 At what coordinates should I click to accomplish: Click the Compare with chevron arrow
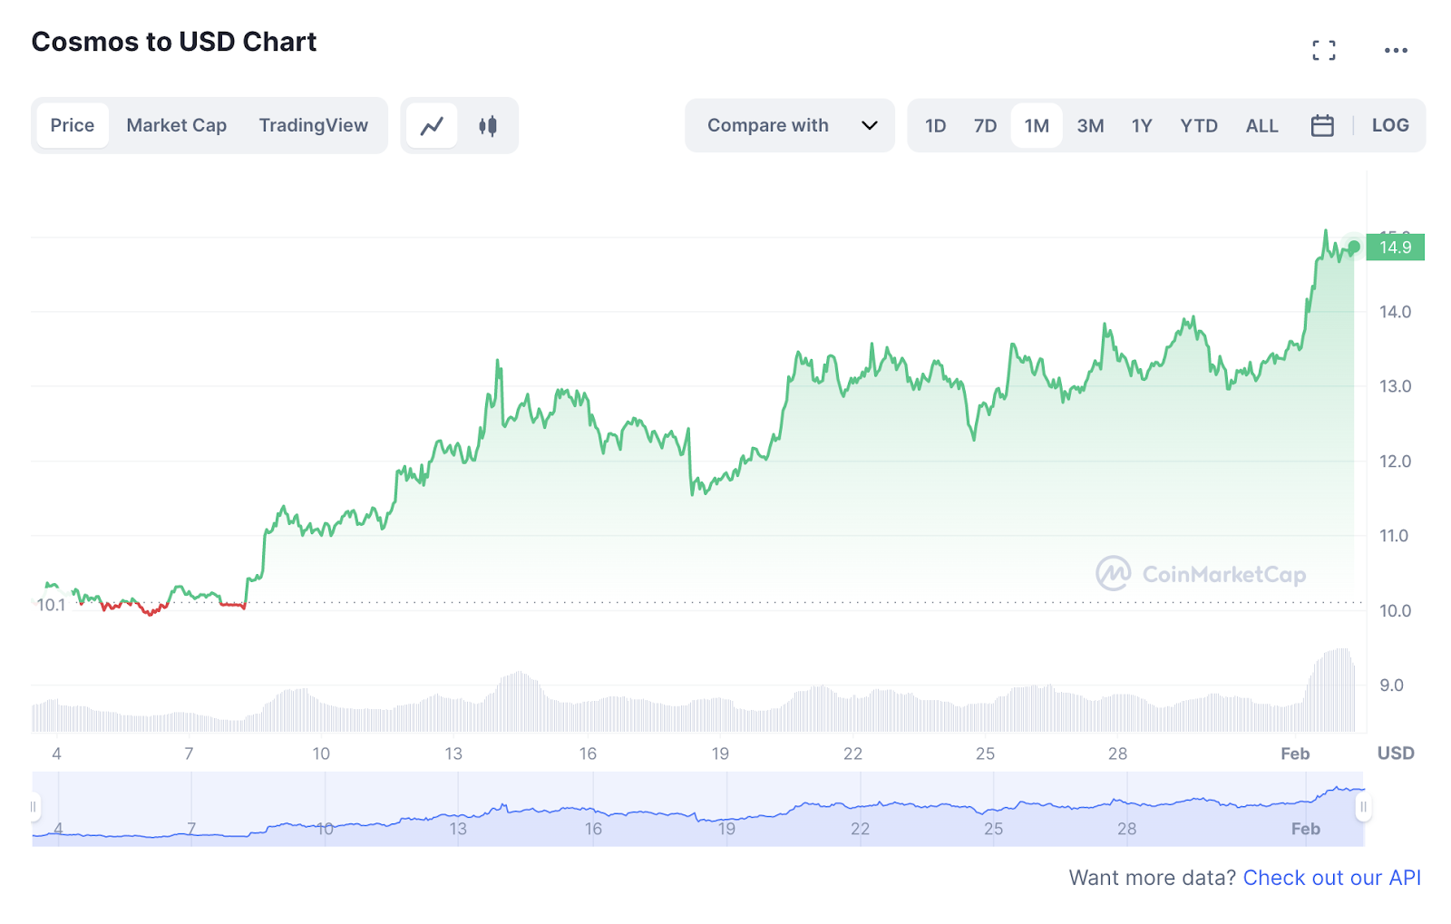click(869, 125)
